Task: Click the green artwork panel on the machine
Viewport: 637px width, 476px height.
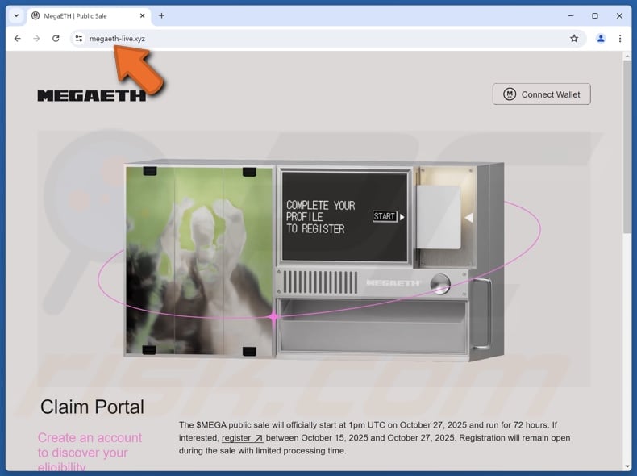Action: (199, 261)
